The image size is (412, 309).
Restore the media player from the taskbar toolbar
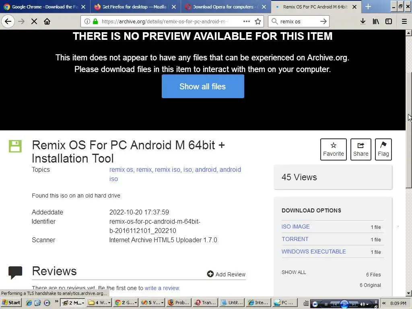point(376,307)
